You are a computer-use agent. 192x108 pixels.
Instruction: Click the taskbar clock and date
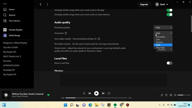[182, 105]
